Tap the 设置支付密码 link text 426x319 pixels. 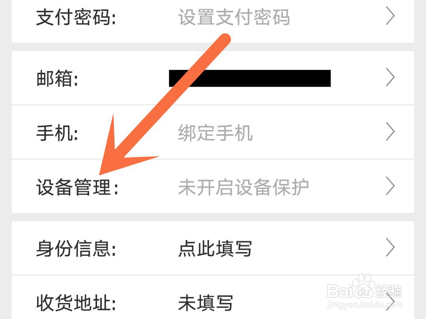pyautogui.click(x=234, y=17)
